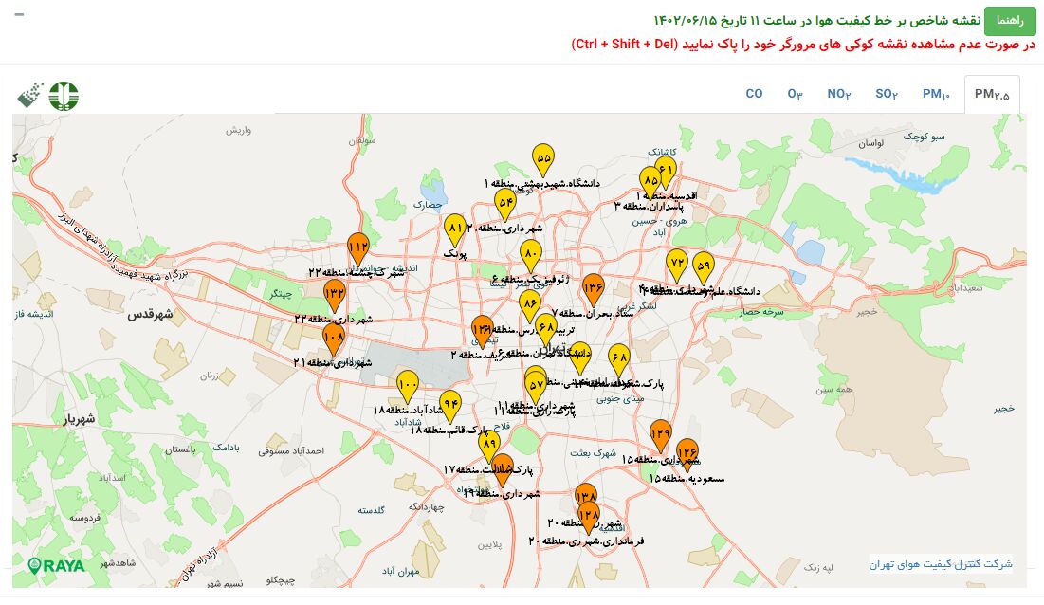Click the احمدآباد مستوفی label on map
This screenshot has width=1044, height=605.
coord(291,450)
